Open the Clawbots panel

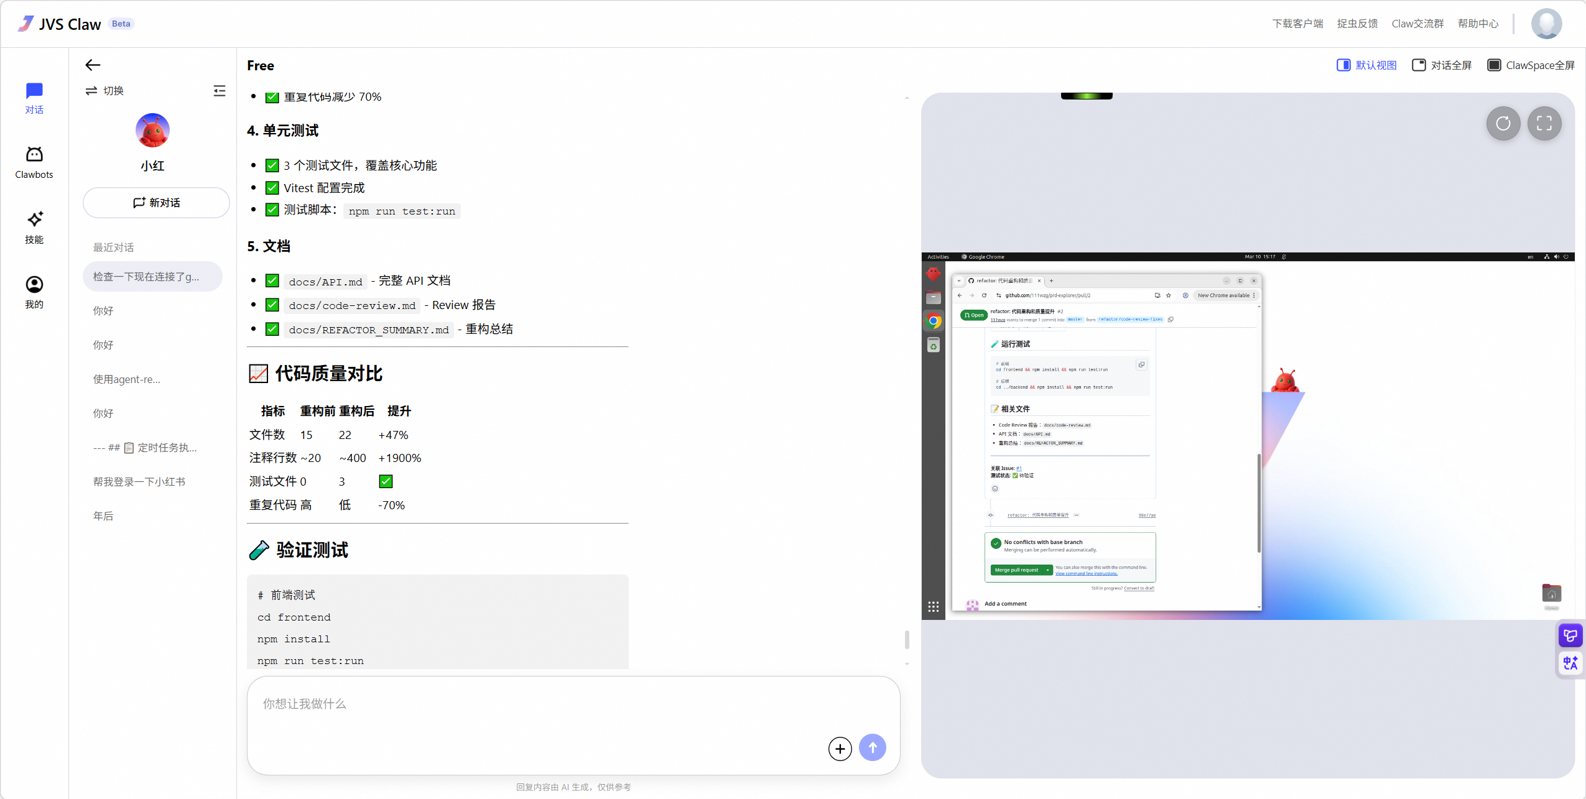pyautogui.click(x=34, y=162)
